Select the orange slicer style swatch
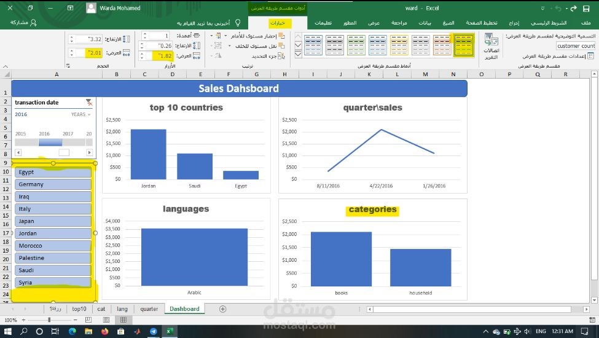This screenshot has height=338, width=599. [x=442, y=45]
